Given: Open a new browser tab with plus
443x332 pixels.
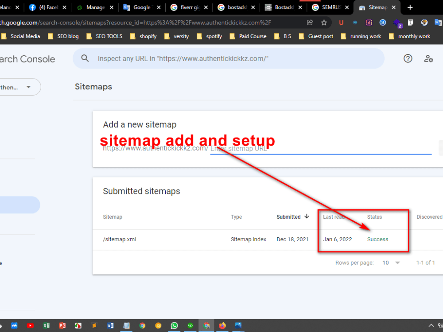Looking at the screenshot, I should pyautogui.click(x=410, y=8).
